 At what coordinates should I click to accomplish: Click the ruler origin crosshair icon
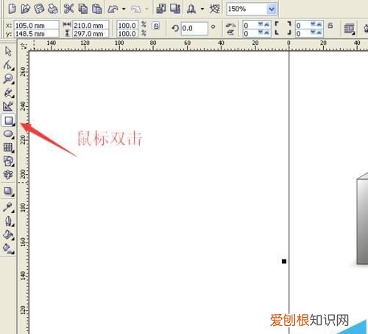click(x=24, y=46)
